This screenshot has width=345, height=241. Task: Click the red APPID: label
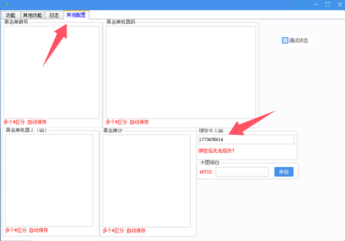[x=207, y=172]
